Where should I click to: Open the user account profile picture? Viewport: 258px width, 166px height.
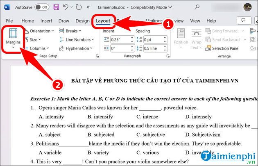click(x=248, y=7)
